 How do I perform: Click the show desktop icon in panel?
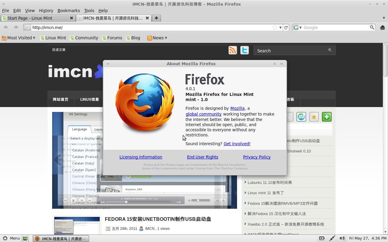[x=25, y=238]
